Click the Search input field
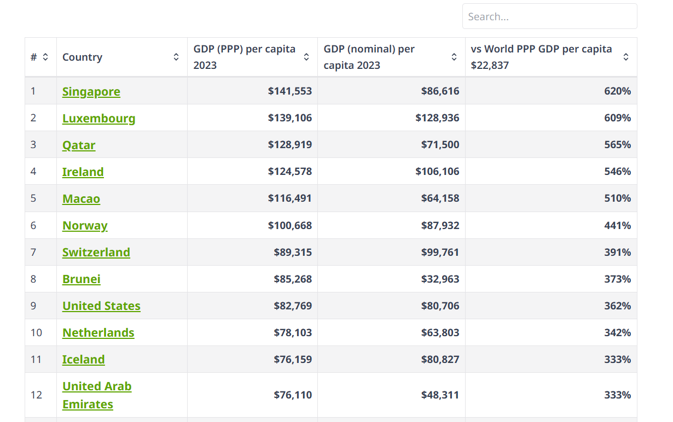The width and height of the screenshot is (673, 422). 549,16
